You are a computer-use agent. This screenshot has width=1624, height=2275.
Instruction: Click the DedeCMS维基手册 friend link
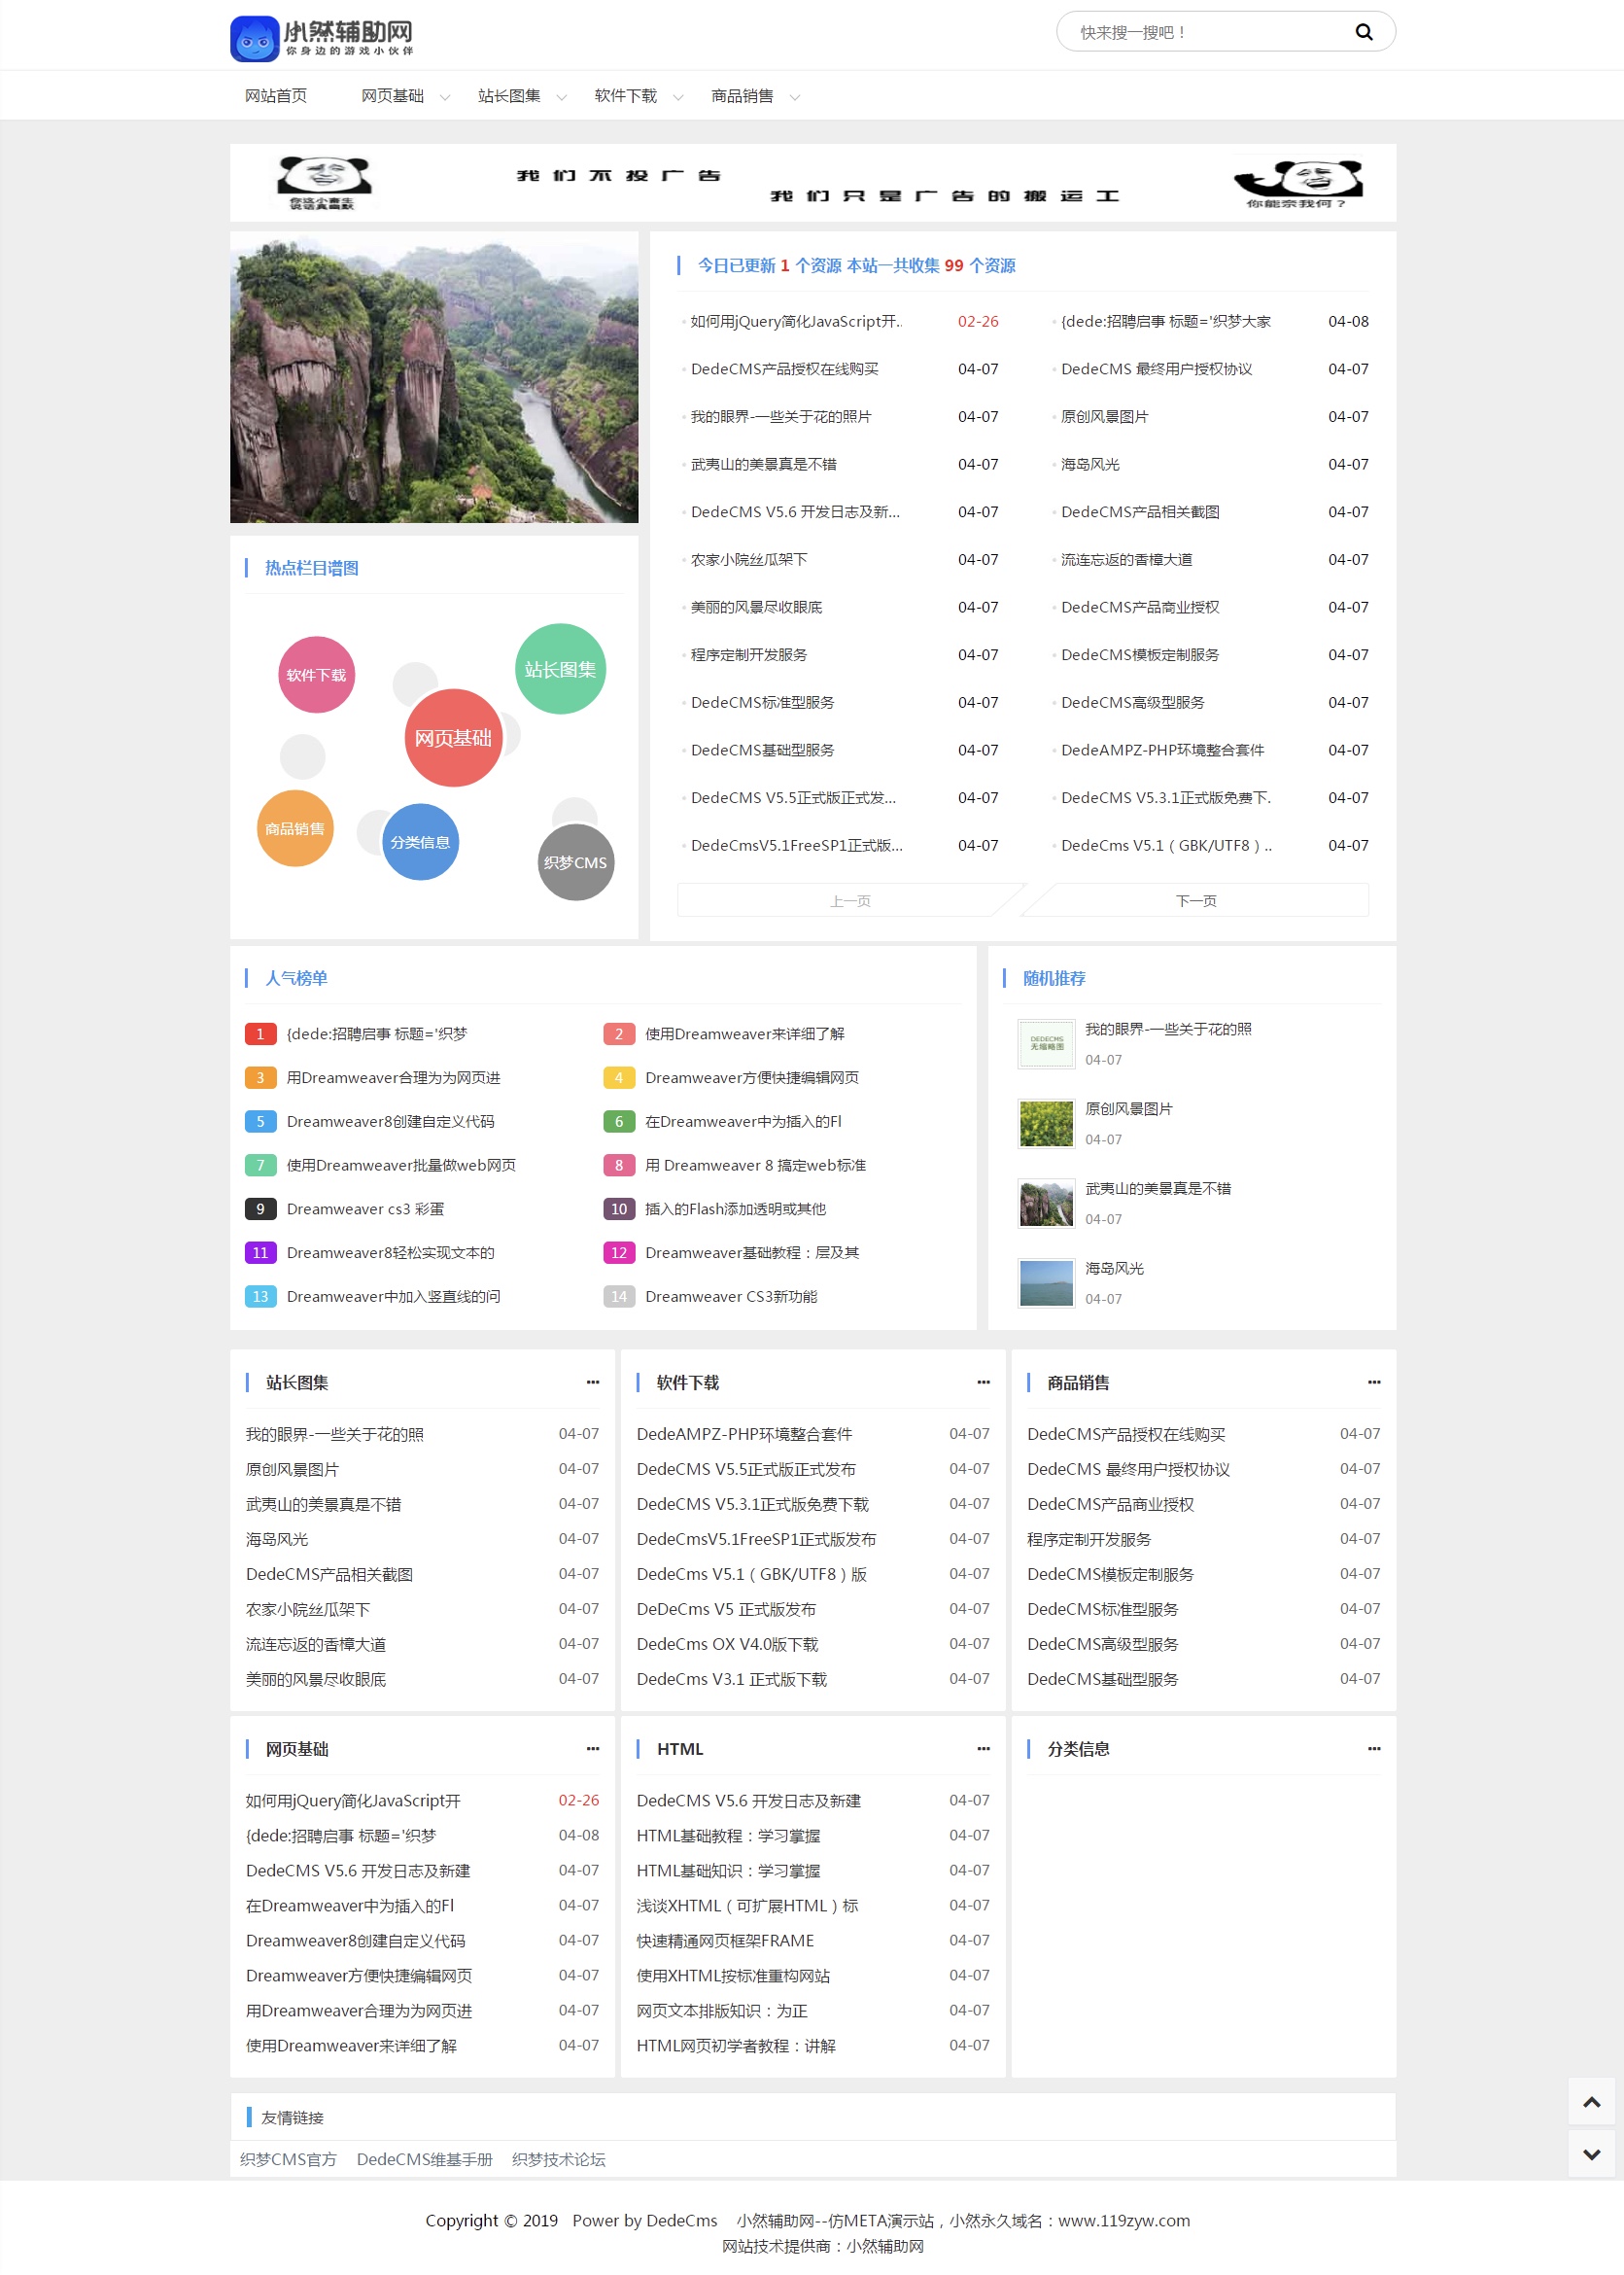(x=424, y=2159)
